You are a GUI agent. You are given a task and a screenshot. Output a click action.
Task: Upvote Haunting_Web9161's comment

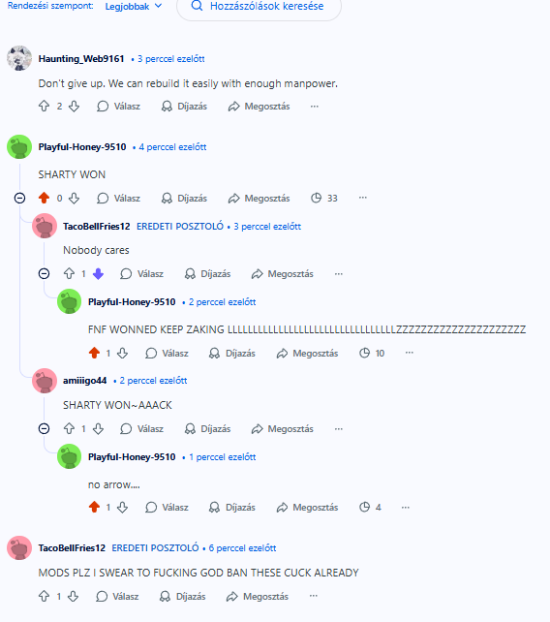pyautogui.click(x=44, y=107)
